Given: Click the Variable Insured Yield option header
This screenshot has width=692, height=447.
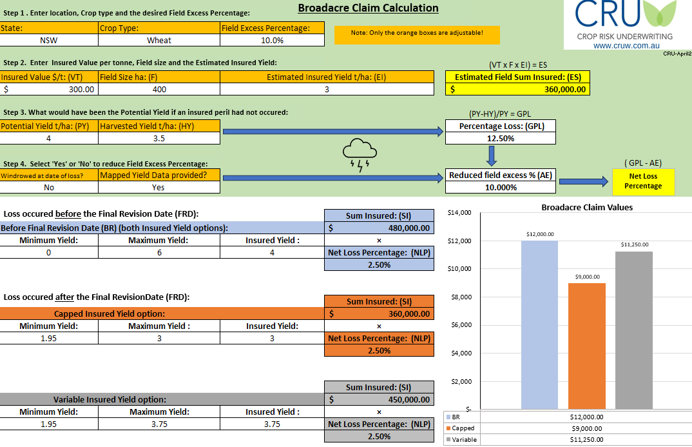Looking at the screenshot, I should pyautogui.click(x=162, y=399).
